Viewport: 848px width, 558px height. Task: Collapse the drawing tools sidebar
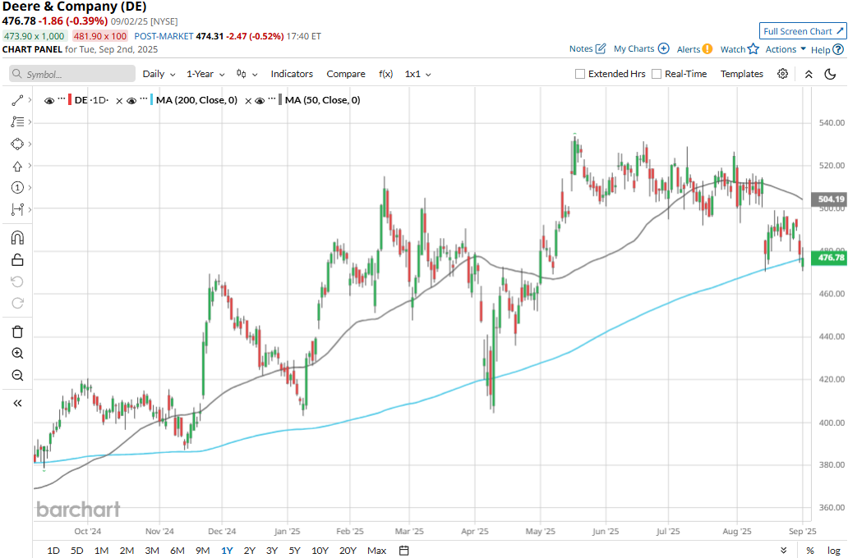coord(17,403)
